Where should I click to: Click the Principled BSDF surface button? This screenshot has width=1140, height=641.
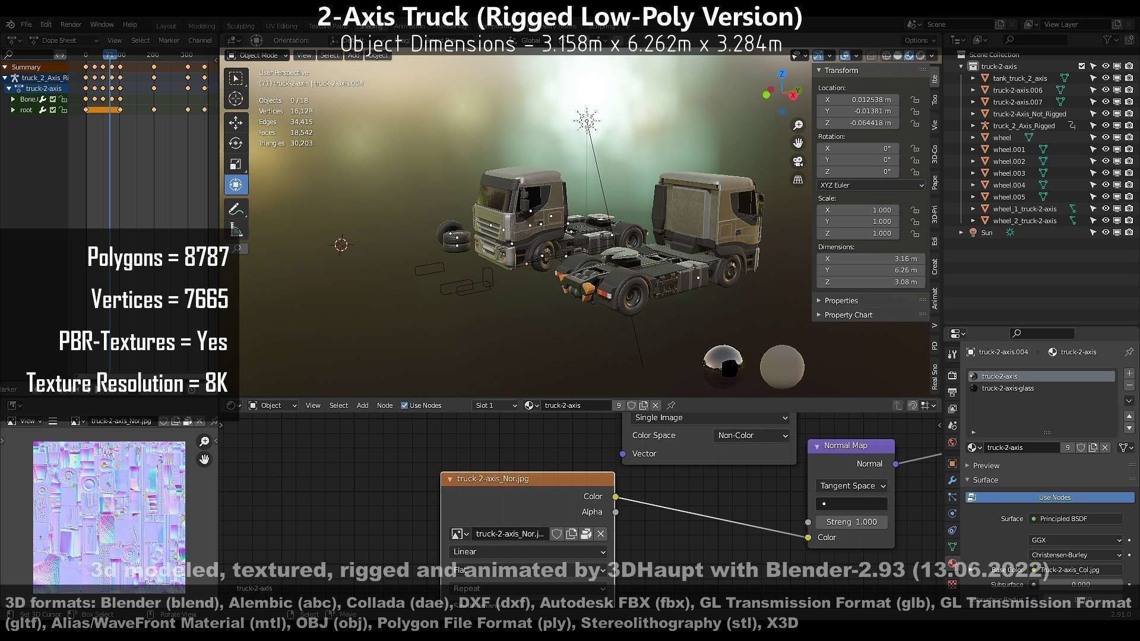(x=1075, y=519)
